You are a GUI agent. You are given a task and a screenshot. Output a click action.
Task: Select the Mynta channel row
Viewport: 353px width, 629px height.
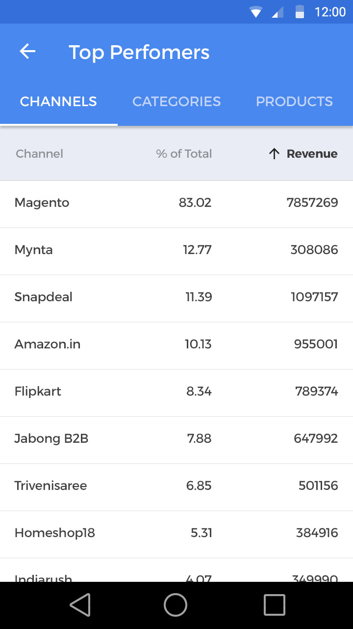(x=176, y=250)
